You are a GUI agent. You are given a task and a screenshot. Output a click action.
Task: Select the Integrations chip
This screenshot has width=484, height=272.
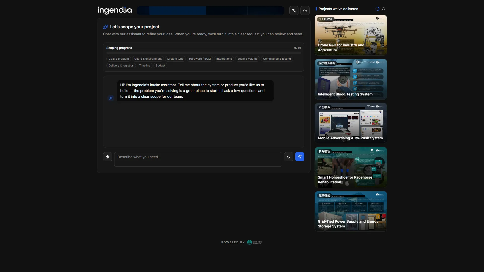[x=224, y=59]
